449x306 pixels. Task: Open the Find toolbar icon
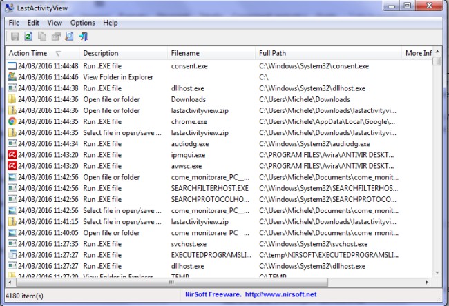click(69, 37)
